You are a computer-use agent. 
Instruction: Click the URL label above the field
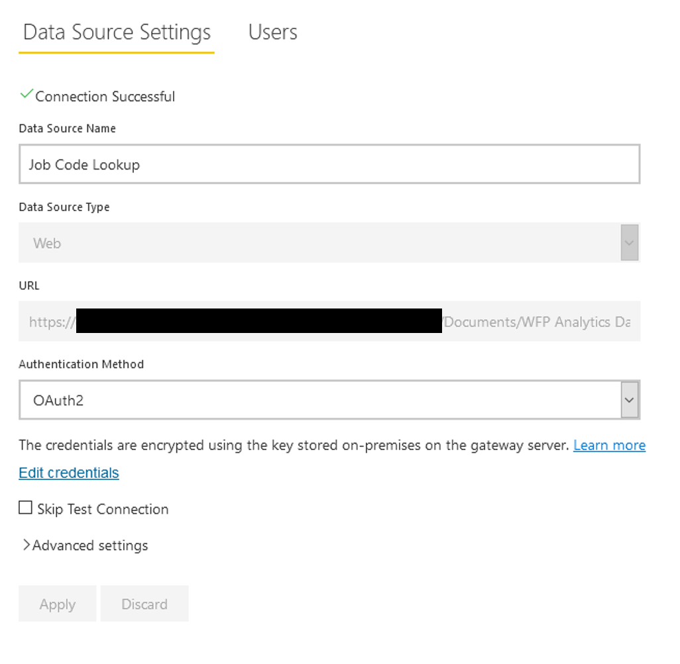pos(29,286)
